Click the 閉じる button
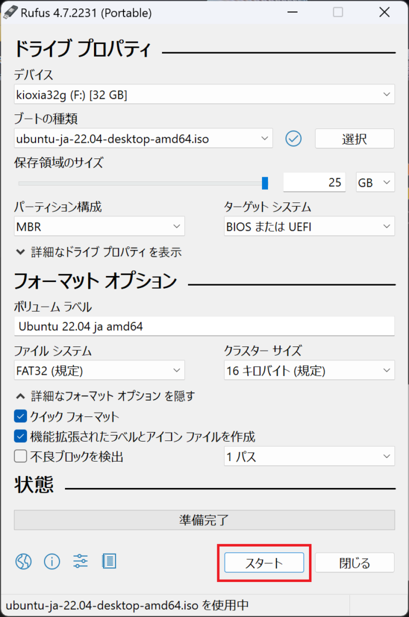The image size is (409, 617). click(354, 563)
